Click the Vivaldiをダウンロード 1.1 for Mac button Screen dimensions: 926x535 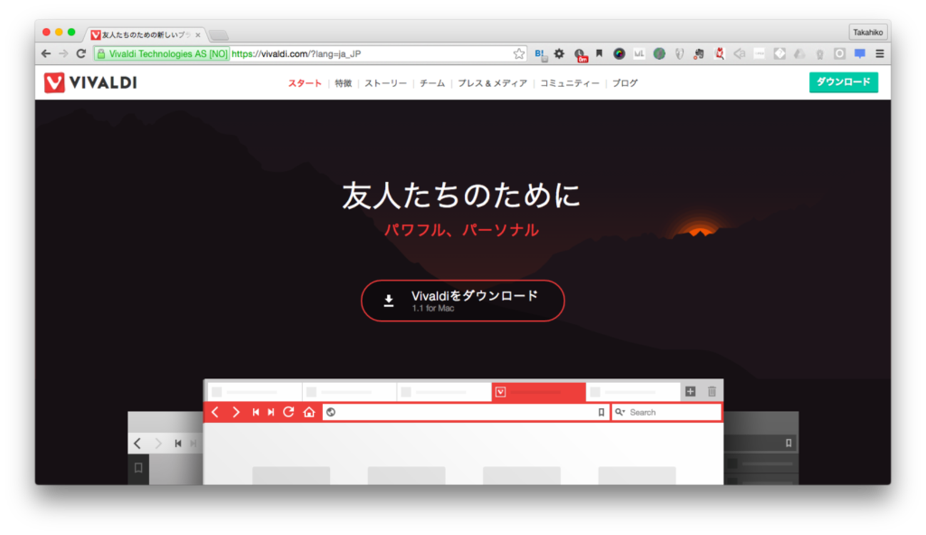tap(463, 301)
